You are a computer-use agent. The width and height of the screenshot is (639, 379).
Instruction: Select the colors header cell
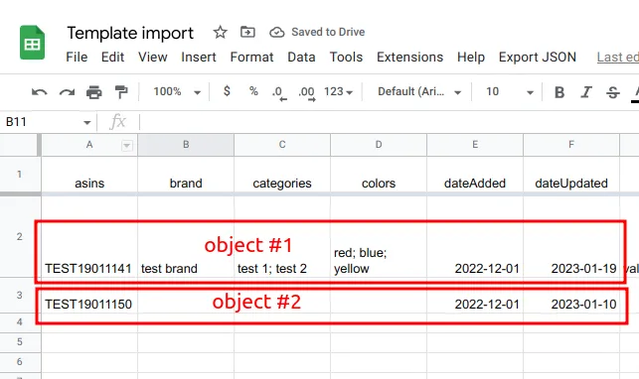coord(379,175)
